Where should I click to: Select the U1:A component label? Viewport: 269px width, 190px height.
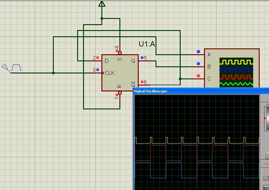147,44
